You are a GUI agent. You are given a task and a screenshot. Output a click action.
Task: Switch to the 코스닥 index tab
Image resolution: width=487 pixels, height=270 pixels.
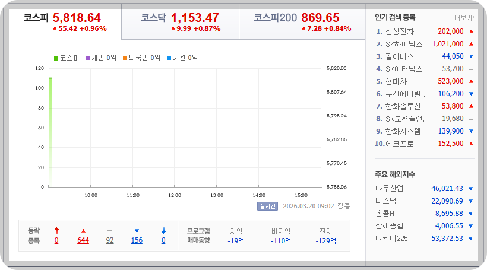[180, 23]
